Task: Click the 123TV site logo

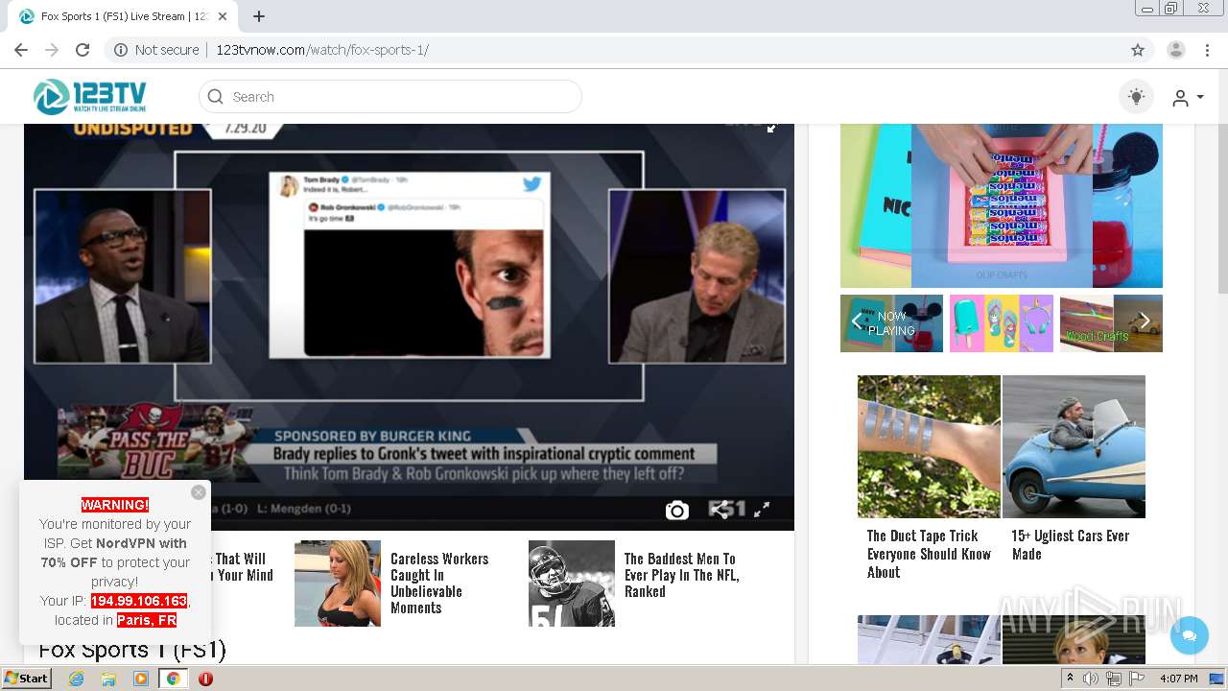Action: point(89,97)
